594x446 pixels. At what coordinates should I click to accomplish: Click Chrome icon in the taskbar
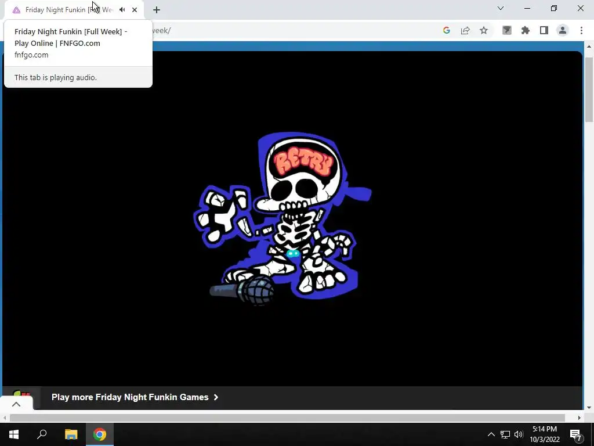click(x=100, y=434)
